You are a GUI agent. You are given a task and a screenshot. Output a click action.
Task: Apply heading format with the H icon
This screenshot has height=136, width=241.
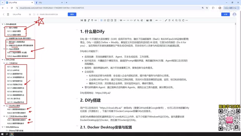click(x=82, y=20)
